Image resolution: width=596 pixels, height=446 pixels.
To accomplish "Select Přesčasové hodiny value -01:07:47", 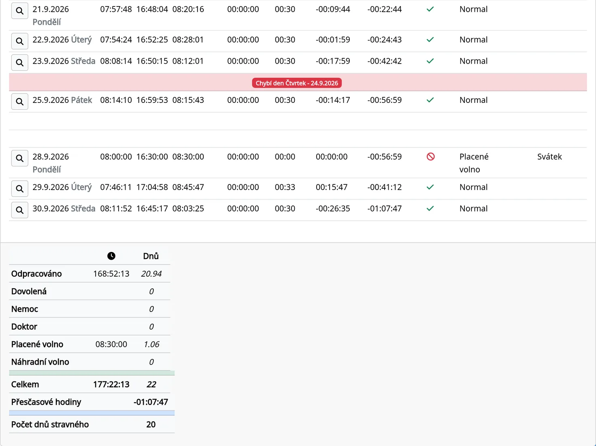I will pos(151,402).
